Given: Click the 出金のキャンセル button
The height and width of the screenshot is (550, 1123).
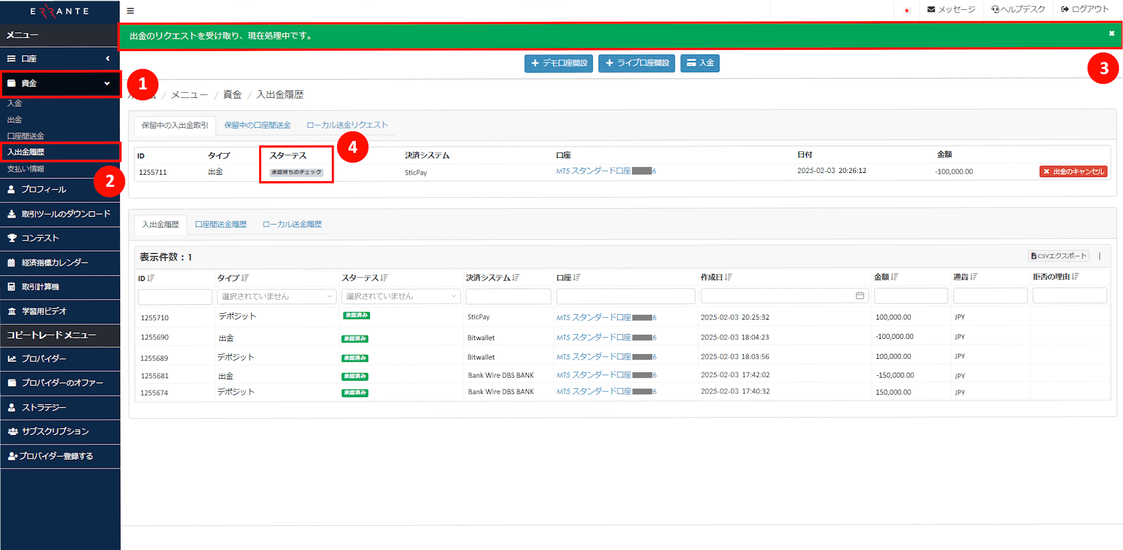Looking at the screenshot, I should [1073, 171].
